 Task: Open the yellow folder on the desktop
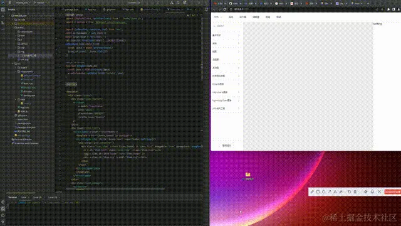[x=248, y=175]
